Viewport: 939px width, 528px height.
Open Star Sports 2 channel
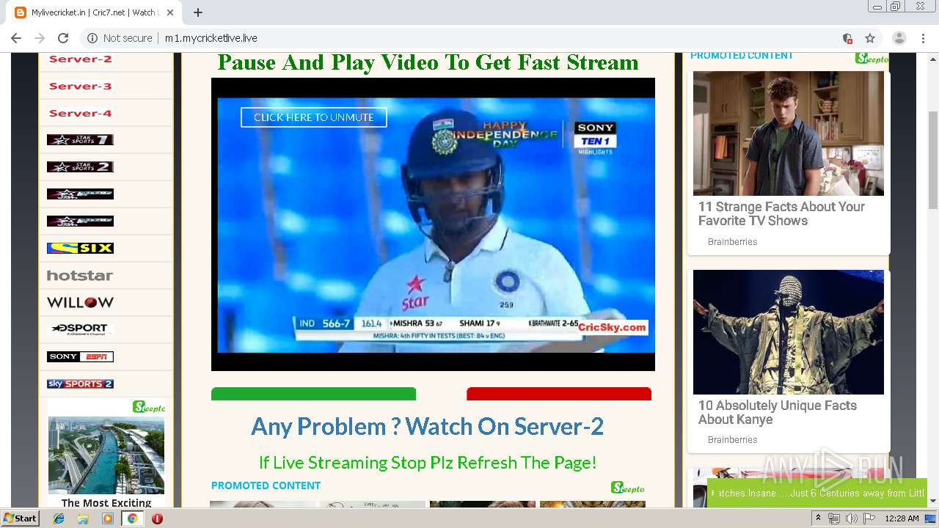coord(80,166)
